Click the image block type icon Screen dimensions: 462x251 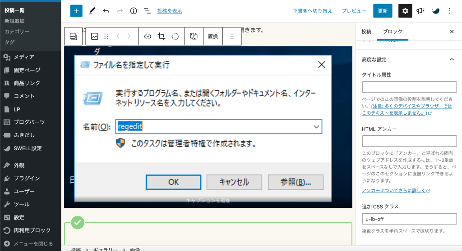point(95,36)
